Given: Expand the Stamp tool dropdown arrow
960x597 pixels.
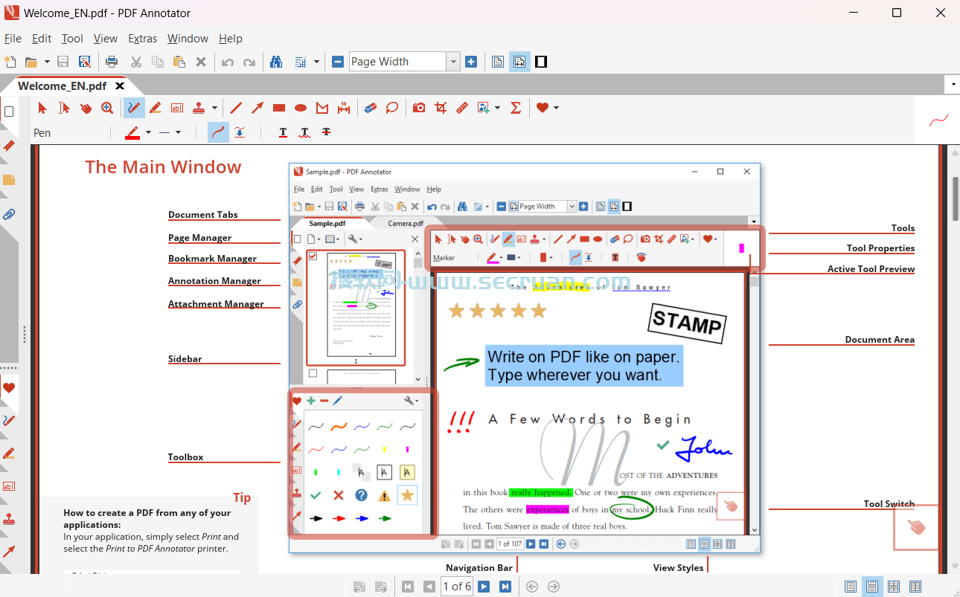Looking at the screenshot, I should 214,108.
